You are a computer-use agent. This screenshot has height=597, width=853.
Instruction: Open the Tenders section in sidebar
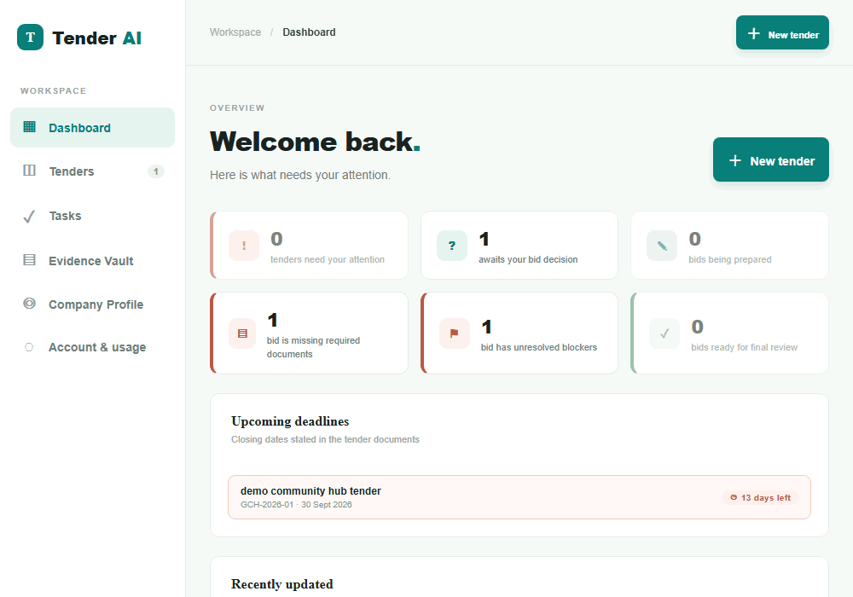(92, 171)
